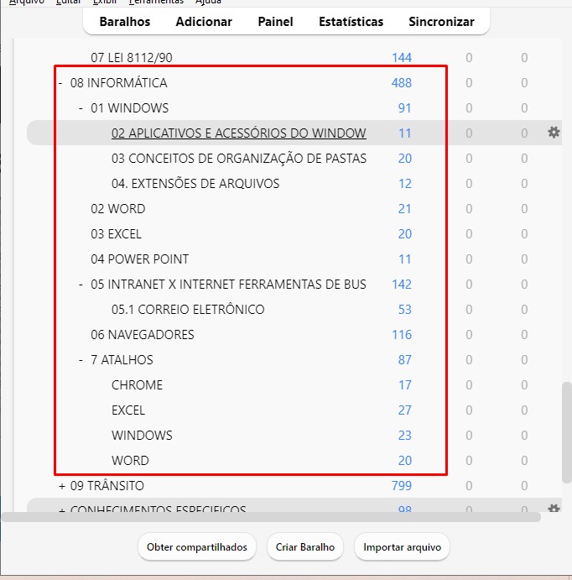Collapse the 01 WINDOWS subdeck

pos(81,108)
